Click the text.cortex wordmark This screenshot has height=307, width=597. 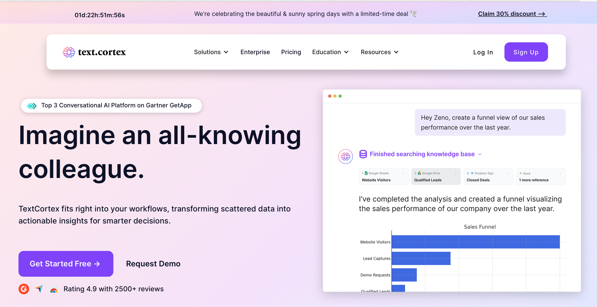pos(102,52)
